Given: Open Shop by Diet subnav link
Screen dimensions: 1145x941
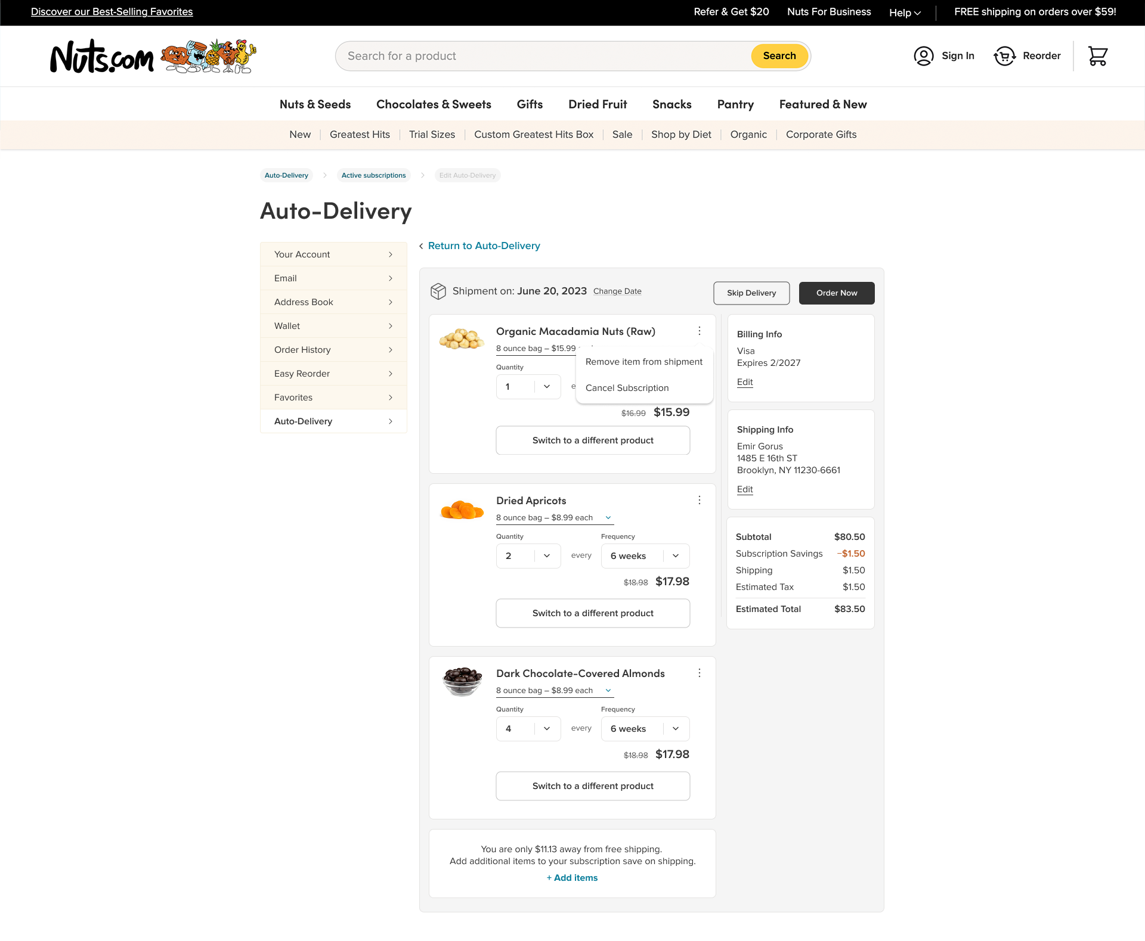Looking at the screenshot, I should [x=681, y=135].
